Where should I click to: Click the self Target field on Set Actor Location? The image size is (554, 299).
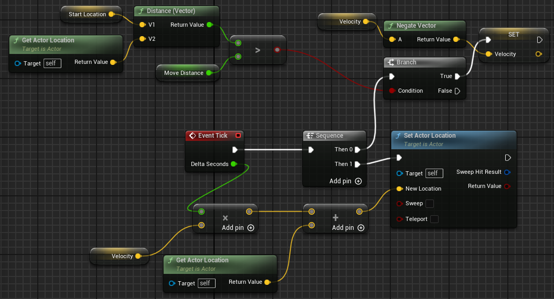tap(434, 173)
